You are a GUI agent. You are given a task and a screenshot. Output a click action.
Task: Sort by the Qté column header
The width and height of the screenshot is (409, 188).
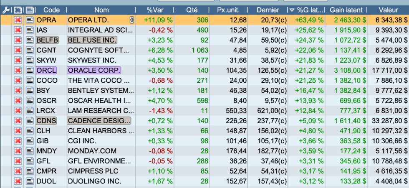(x=192, y=10)
